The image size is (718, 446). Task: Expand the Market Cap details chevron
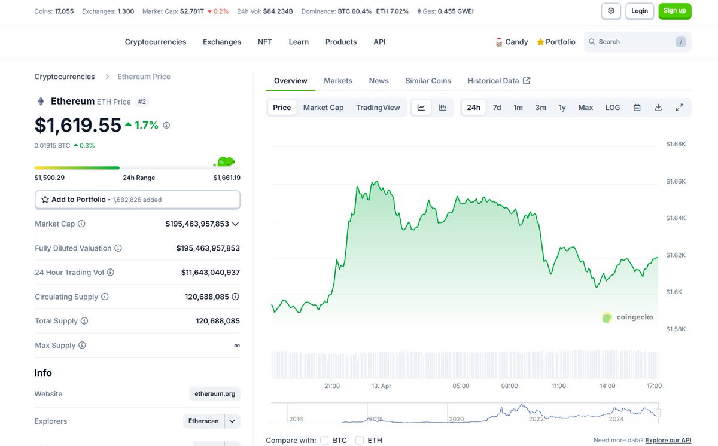click(x=236, y=224)
